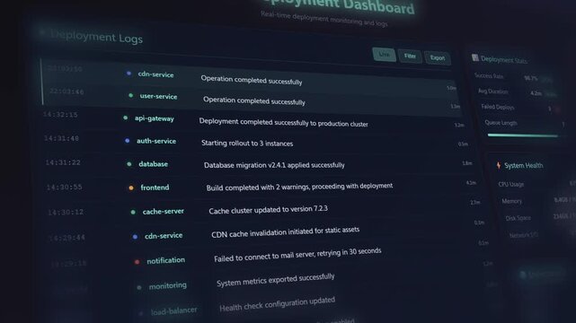The width and height of the screenshot is (576, 323).
Task: Click the CPU Usage label
Action: point(511,184)
